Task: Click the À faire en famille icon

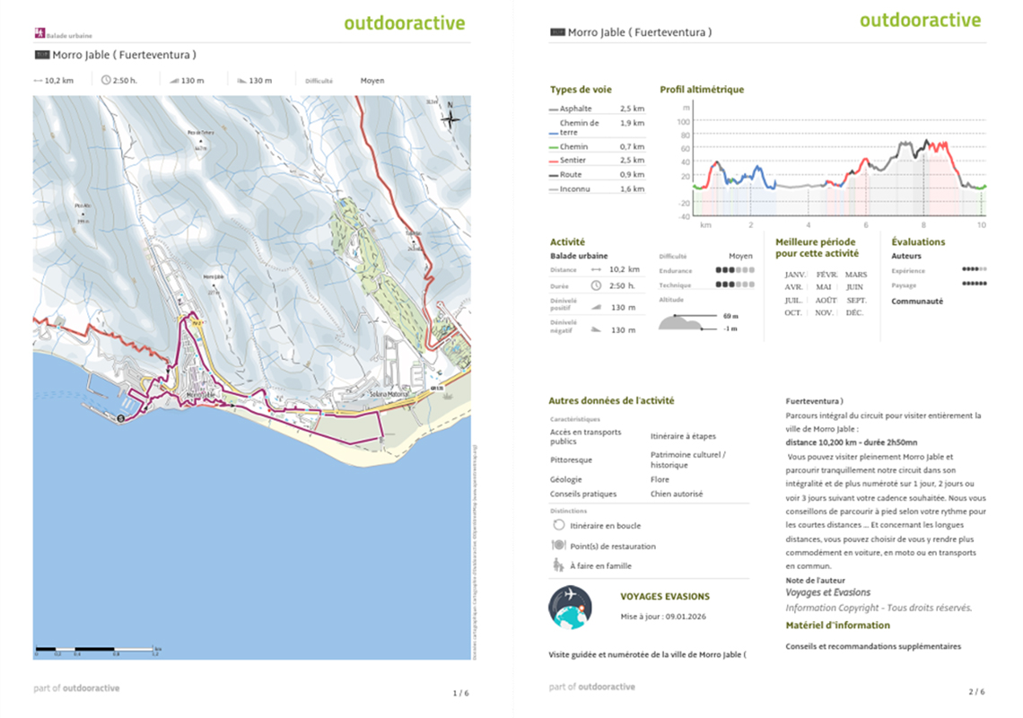Action: (x=558, y=565)
